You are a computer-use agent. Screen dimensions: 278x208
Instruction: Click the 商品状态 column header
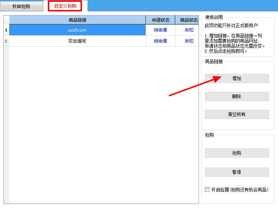187,20
